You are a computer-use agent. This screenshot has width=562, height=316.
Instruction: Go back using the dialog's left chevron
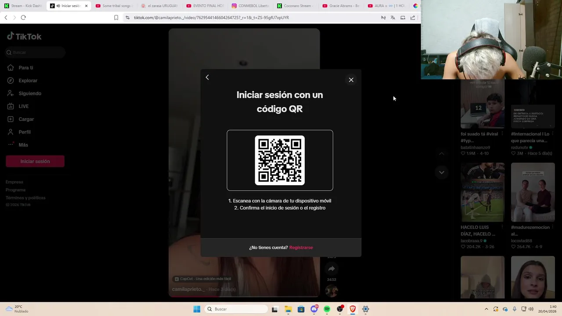click(207, 77)
